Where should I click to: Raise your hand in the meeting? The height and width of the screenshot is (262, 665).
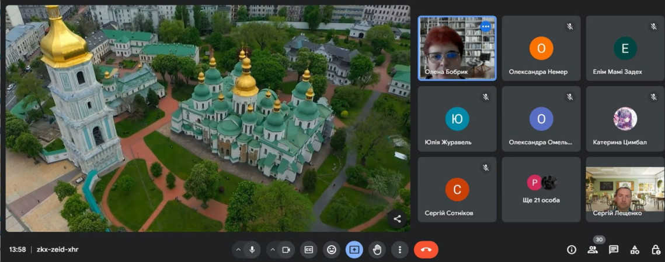click(x=377, y=250)
